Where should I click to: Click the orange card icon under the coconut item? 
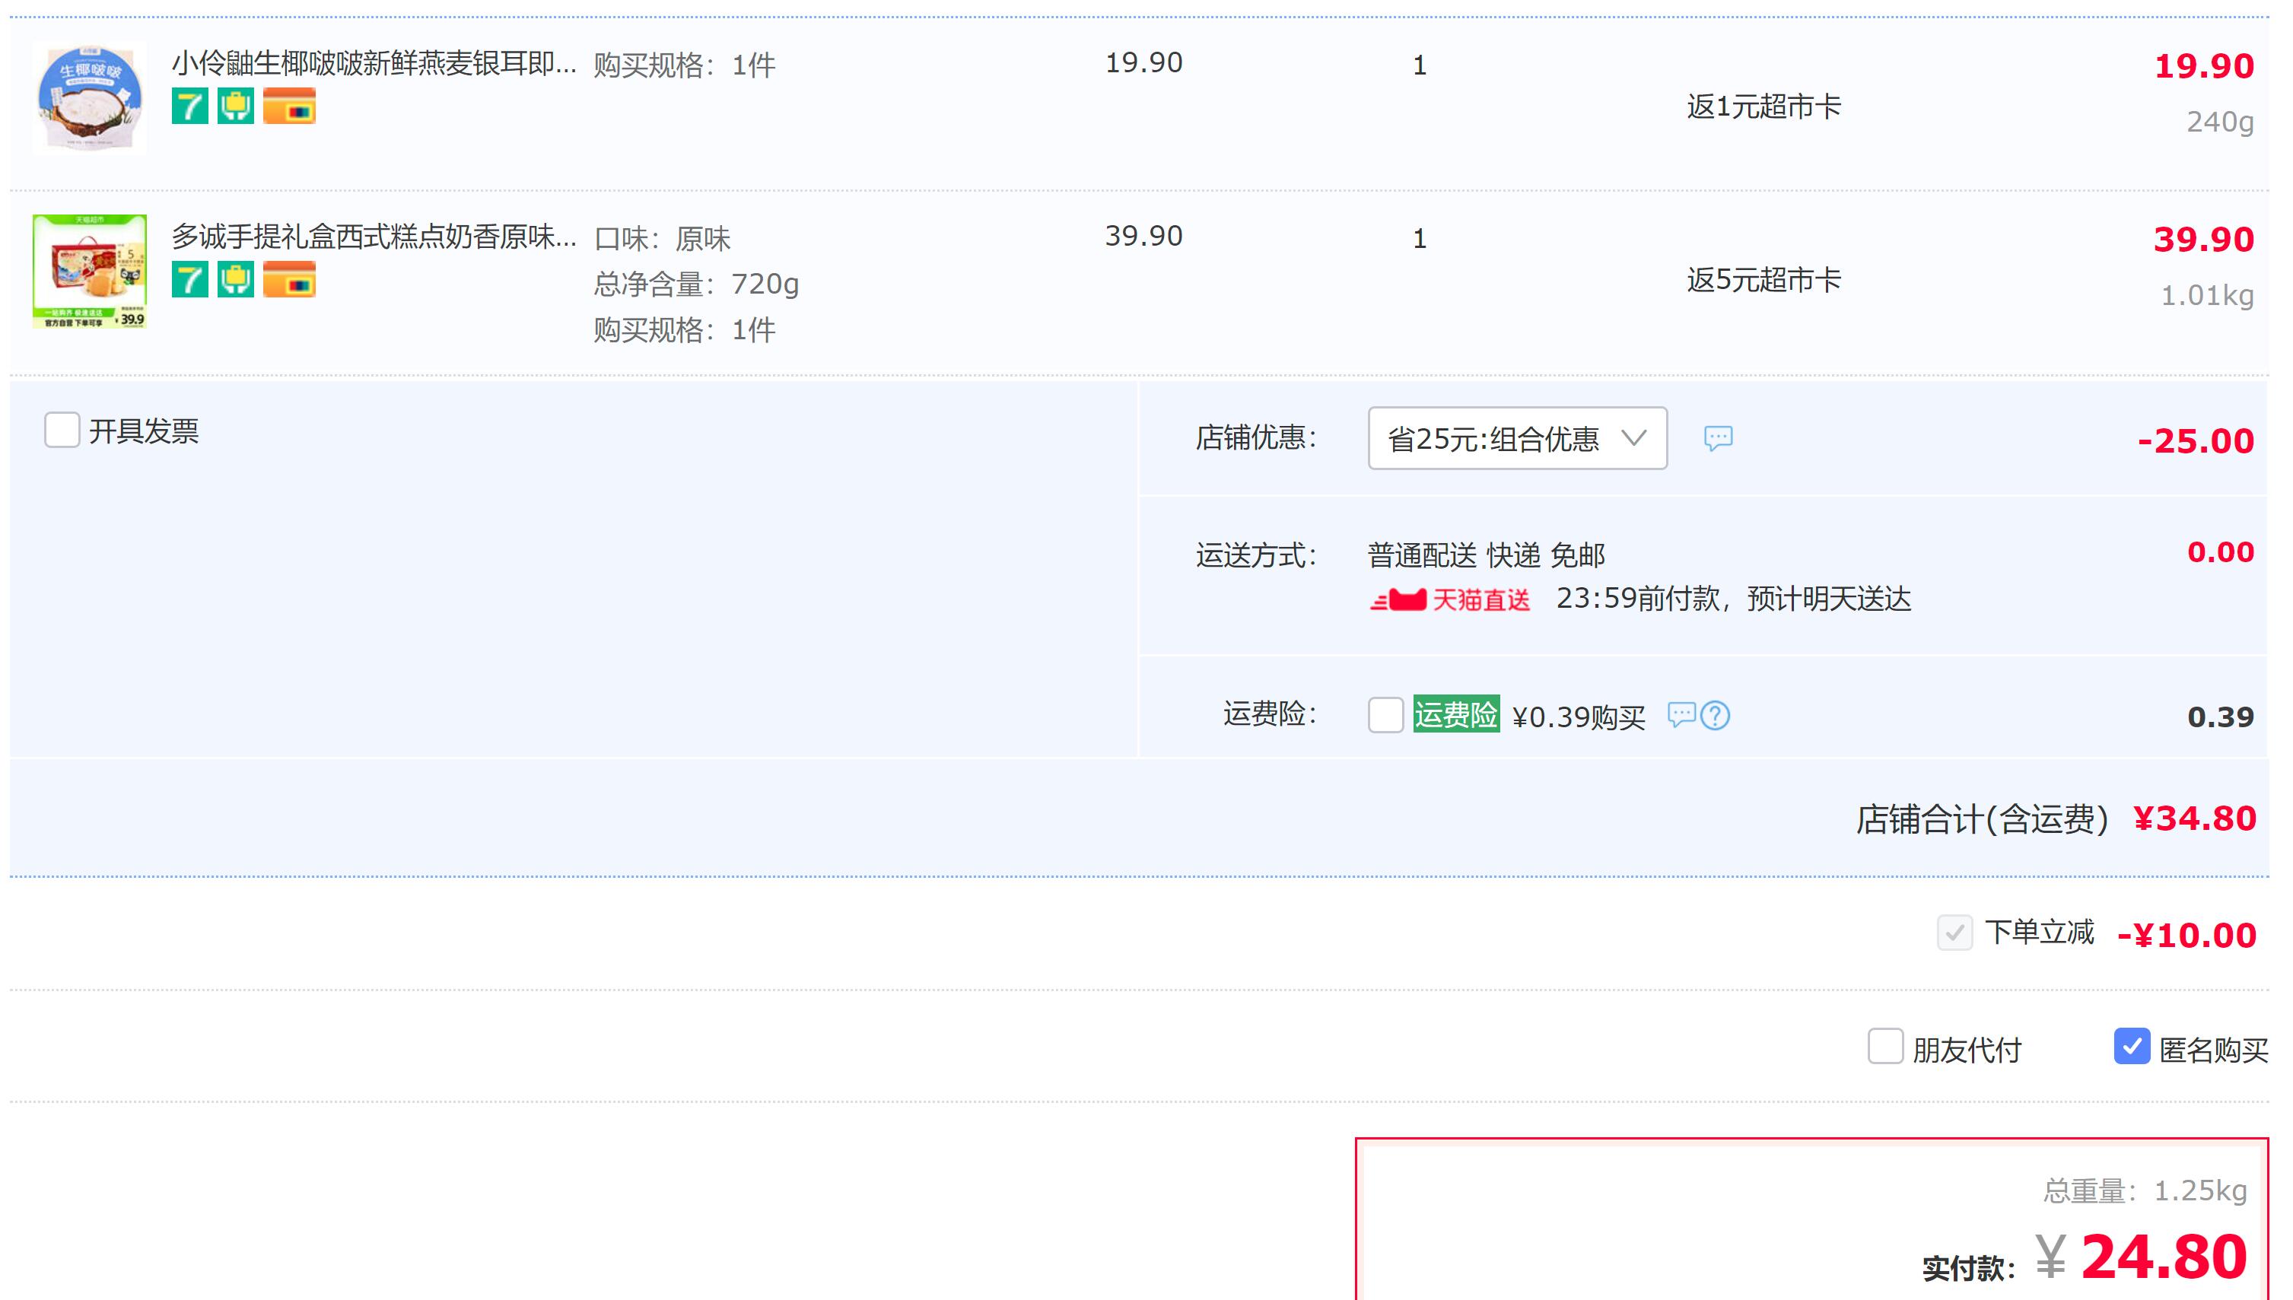point(289,106)
